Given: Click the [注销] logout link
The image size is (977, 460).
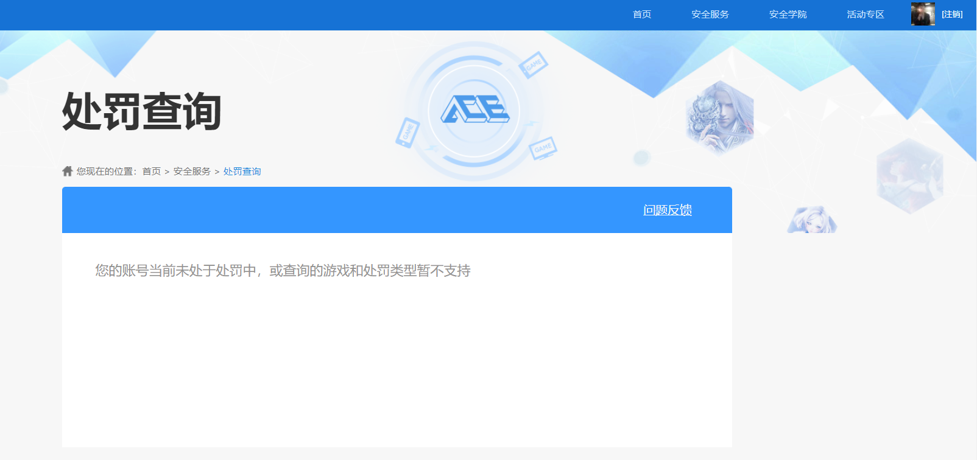Looking at the screenshot, I should (952, 15).
